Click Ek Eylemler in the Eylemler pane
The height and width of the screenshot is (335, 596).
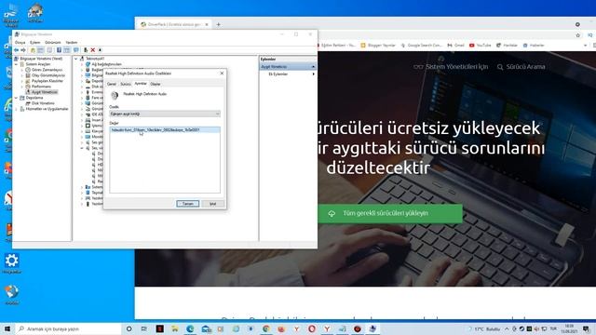click(278, 74)
